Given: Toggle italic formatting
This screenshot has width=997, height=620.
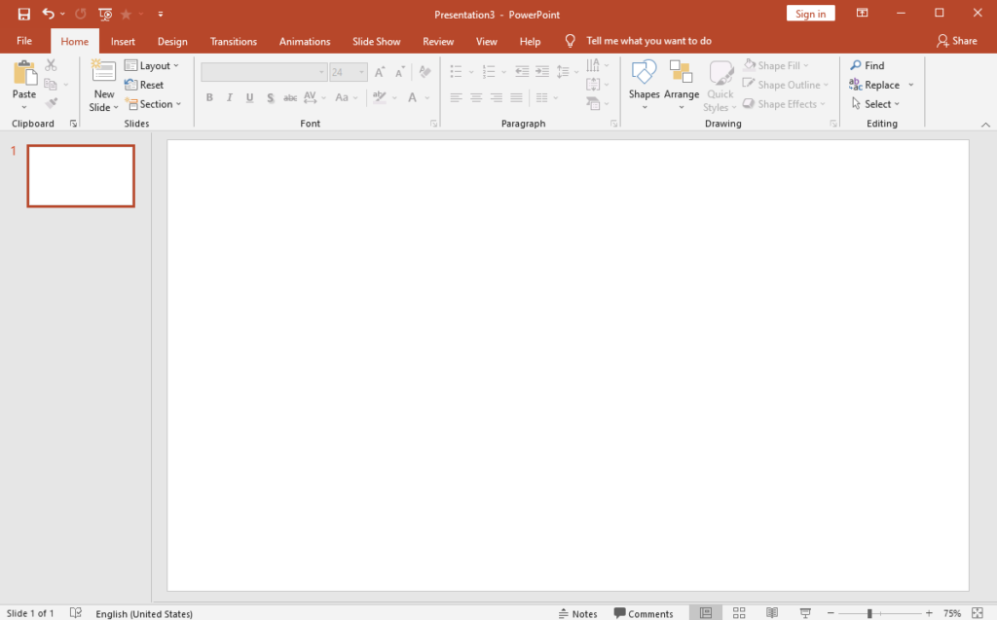Looking at the screenshot, I should 229,97.
